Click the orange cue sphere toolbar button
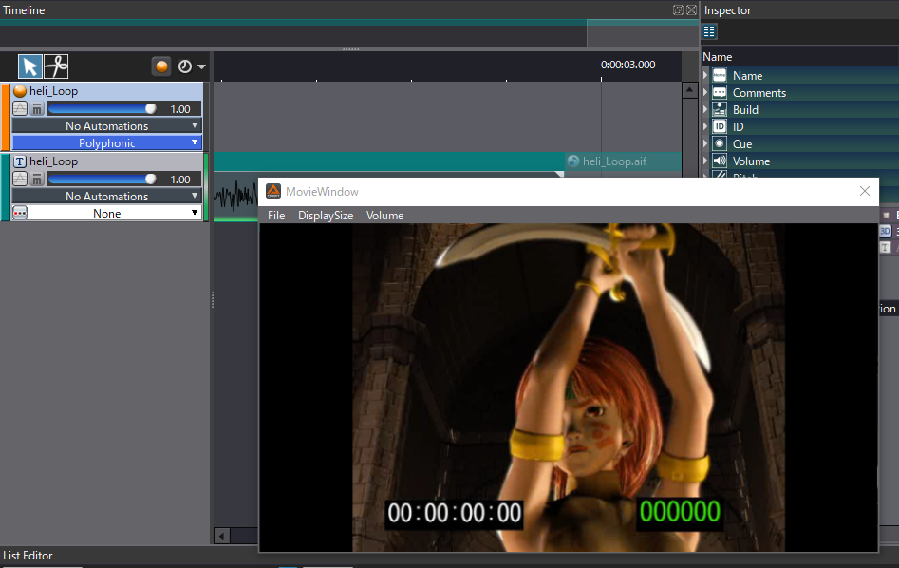The width and height of the screenshot is (899, 568). [x=161, y=66]
